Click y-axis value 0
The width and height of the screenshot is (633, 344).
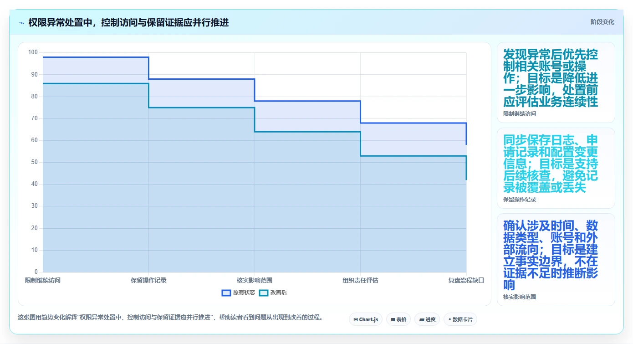click(x=36, y=272)
